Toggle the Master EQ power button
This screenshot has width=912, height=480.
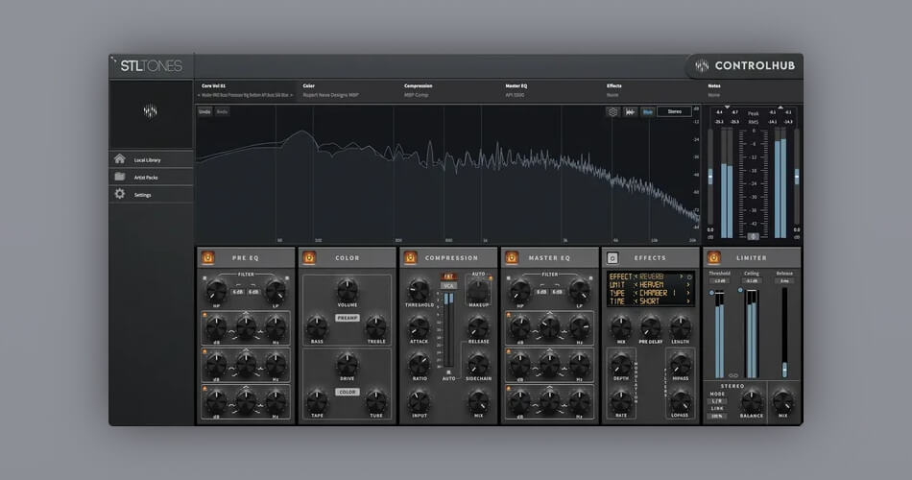point(512,257)
